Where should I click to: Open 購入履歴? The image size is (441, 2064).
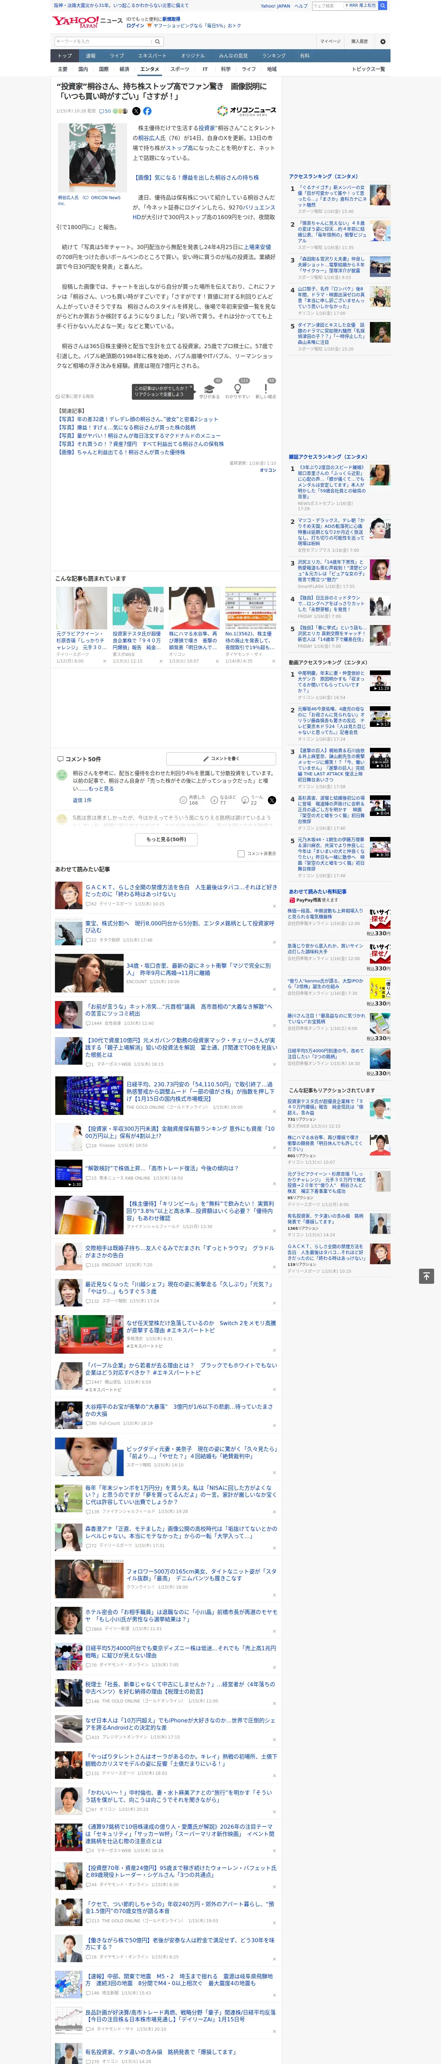359,42
